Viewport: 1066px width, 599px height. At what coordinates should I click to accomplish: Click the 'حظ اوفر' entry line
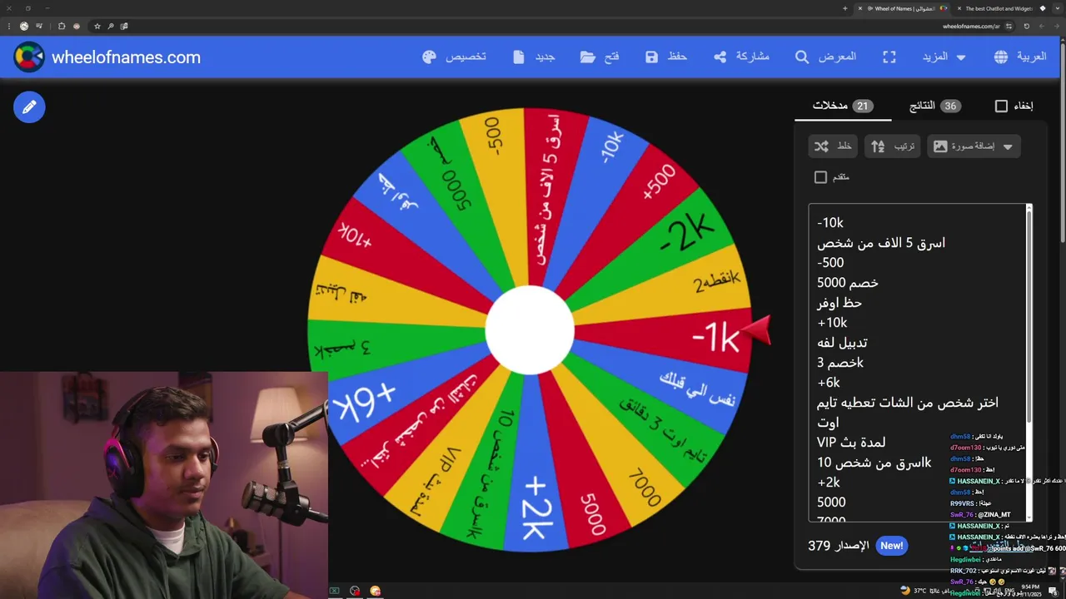click(x=839, y=303)
